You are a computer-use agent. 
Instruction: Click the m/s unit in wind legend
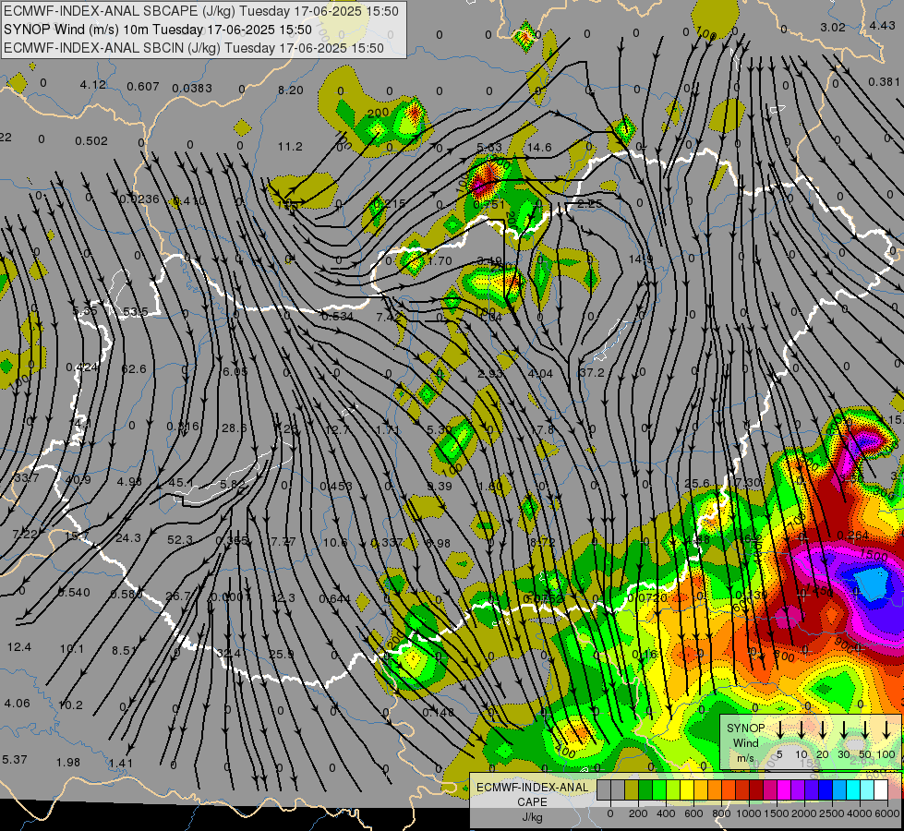(x=745, y=758)
